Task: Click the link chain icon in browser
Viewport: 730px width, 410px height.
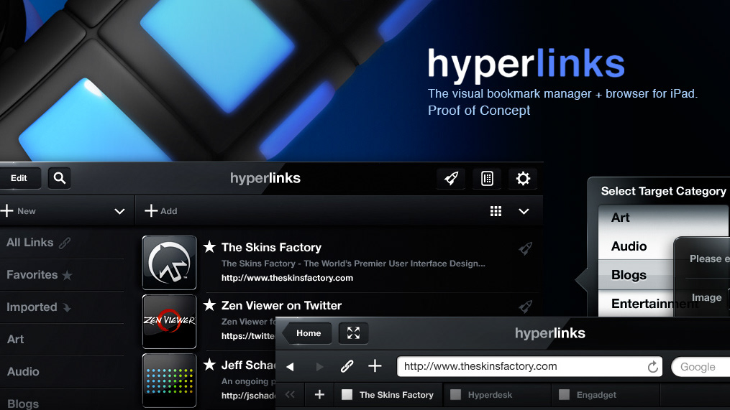Action: [347, 366]
